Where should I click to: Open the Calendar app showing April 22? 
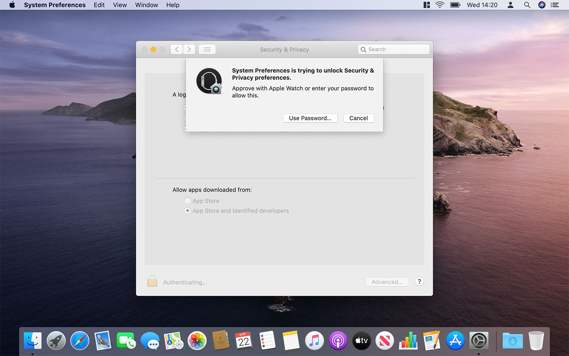pos(244,340)
